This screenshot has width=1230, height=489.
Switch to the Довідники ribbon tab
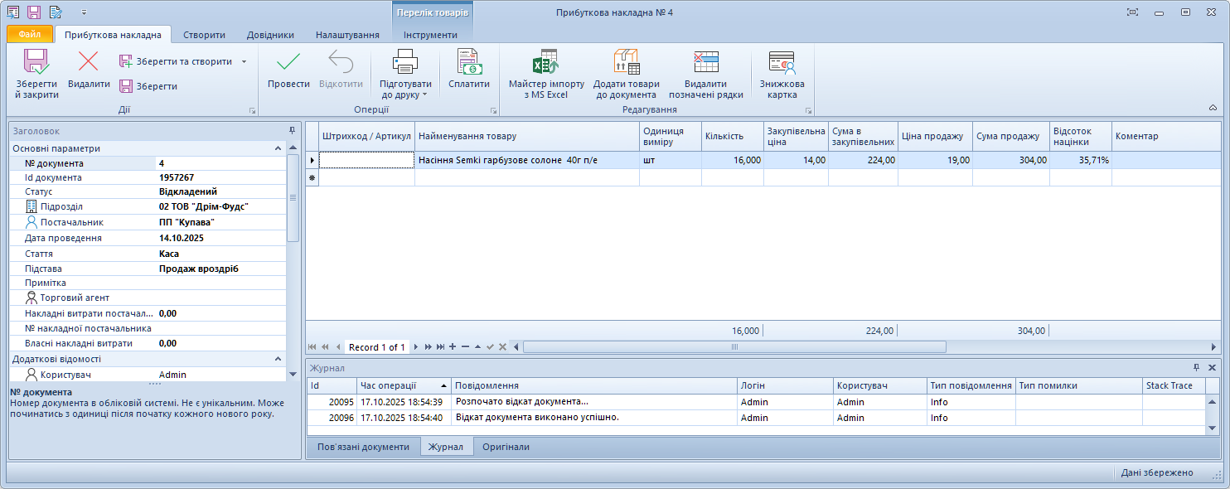270,35
